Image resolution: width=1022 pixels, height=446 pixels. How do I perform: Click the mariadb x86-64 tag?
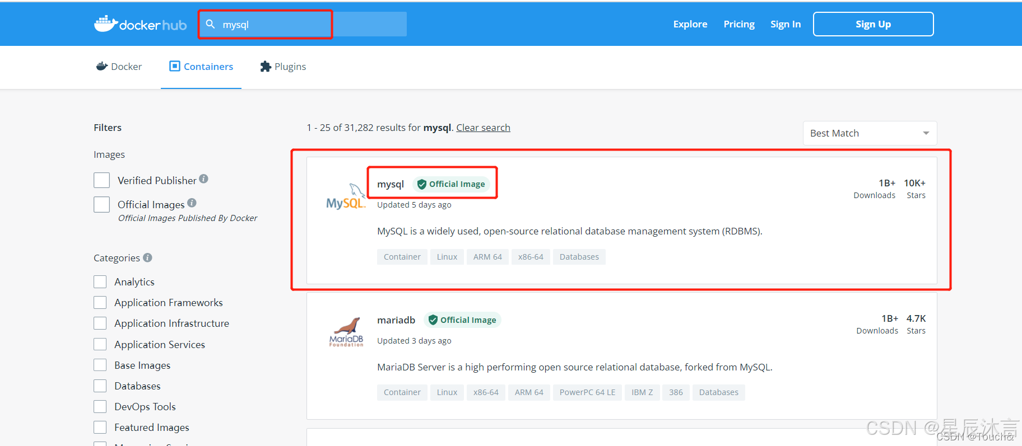click(x=486, y=392)
